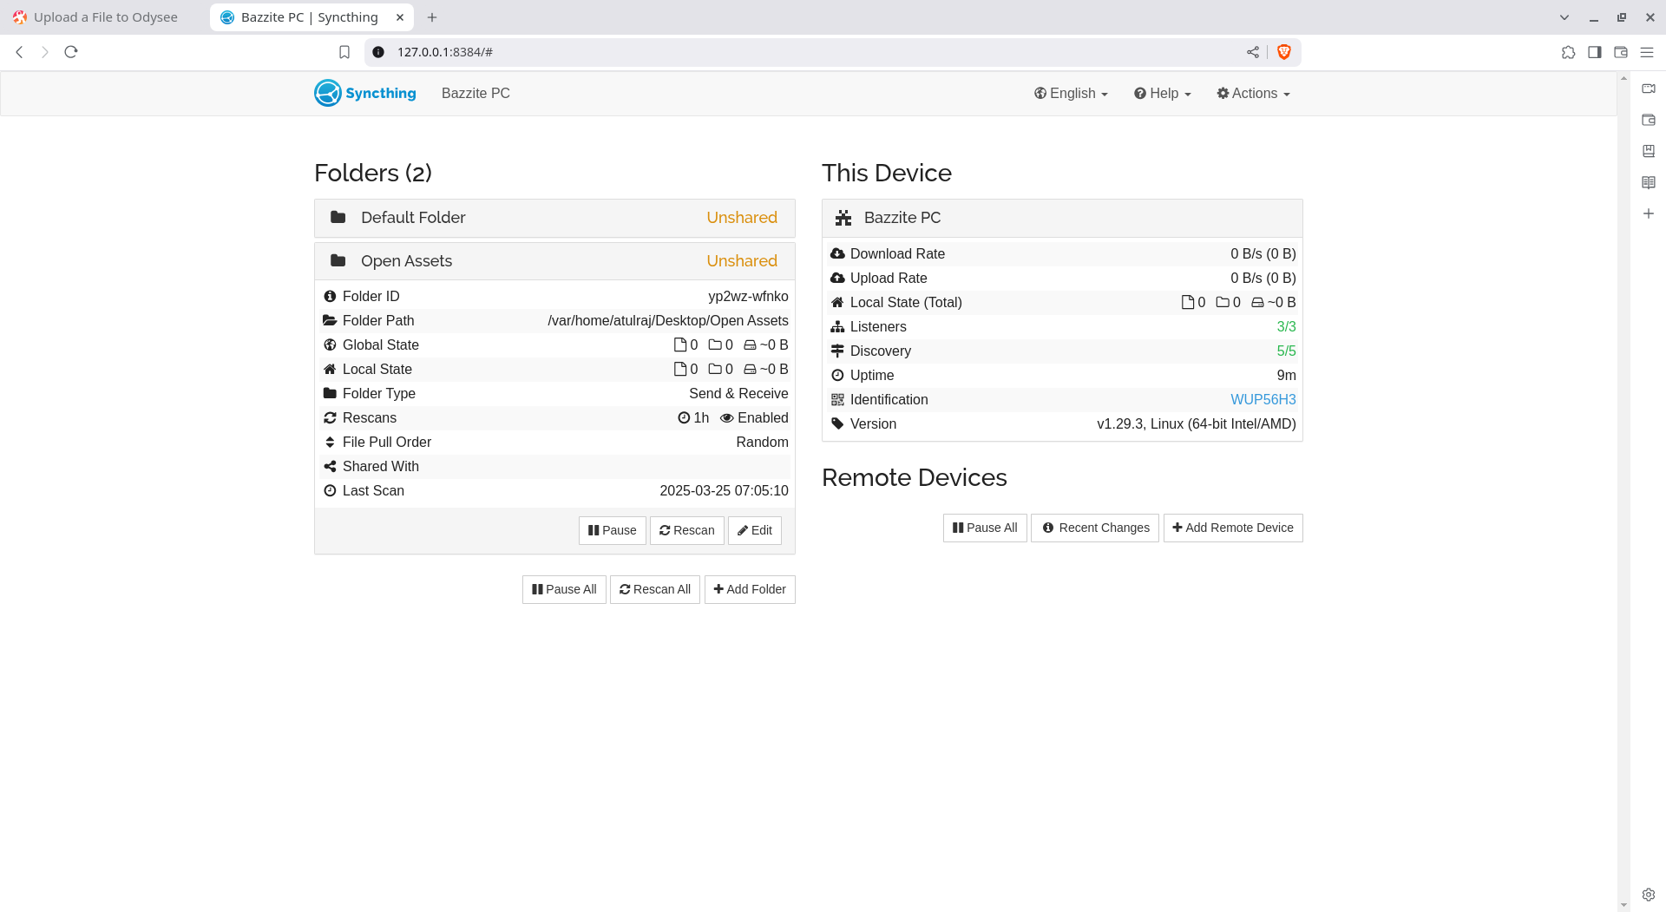Click the Add Folder button
This screenshot has height=912, width=1666.
click(750, 589)
